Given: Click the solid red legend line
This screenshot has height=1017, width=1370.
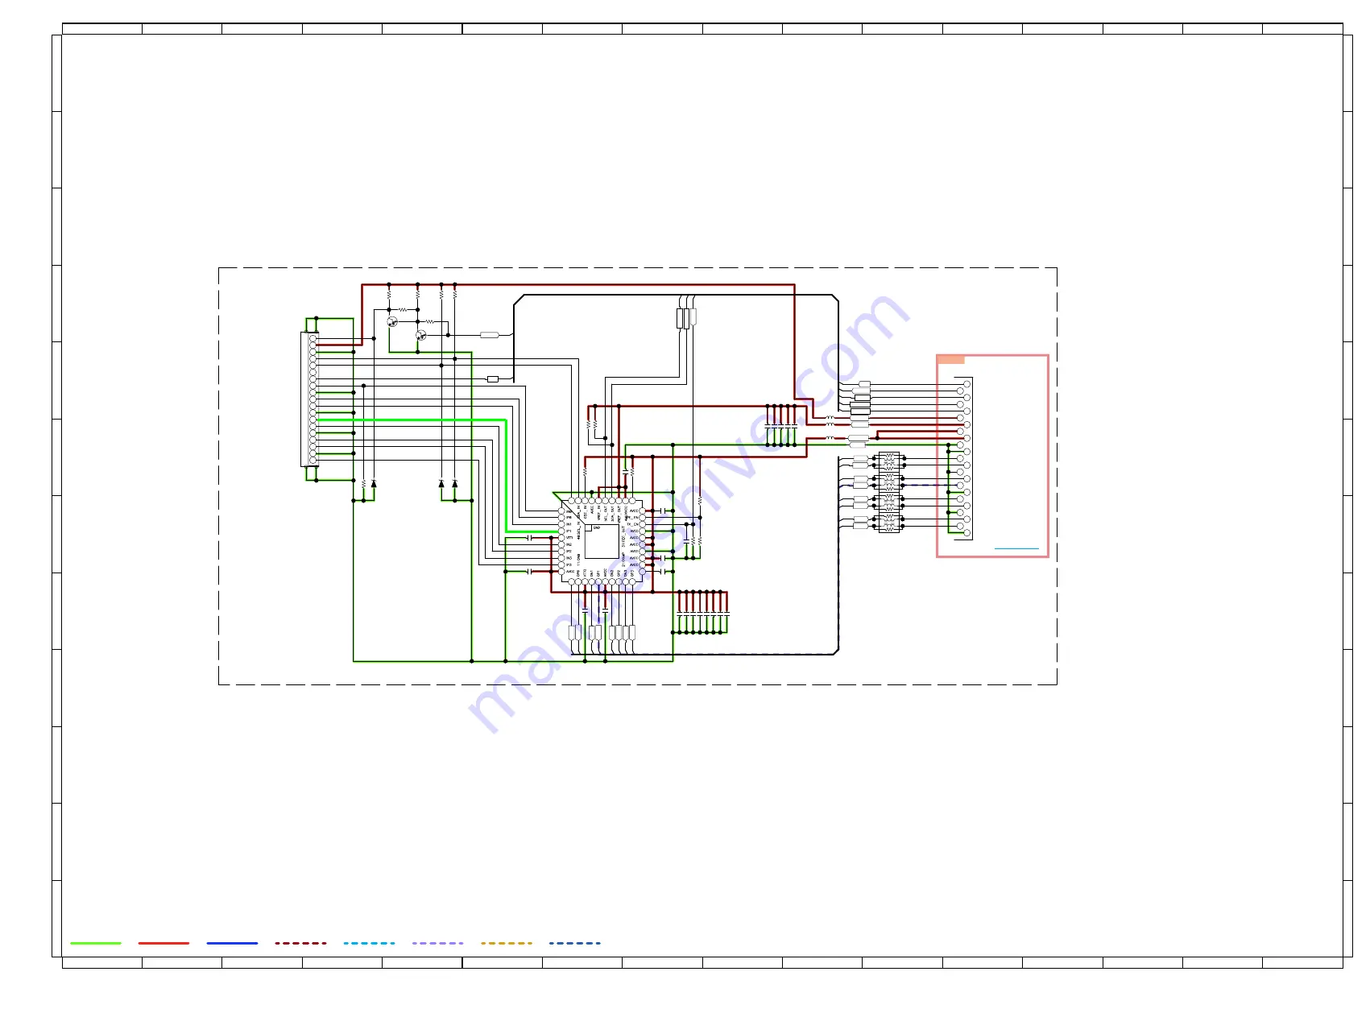Looking at the screenshot, I should click(x=163, y=943).
